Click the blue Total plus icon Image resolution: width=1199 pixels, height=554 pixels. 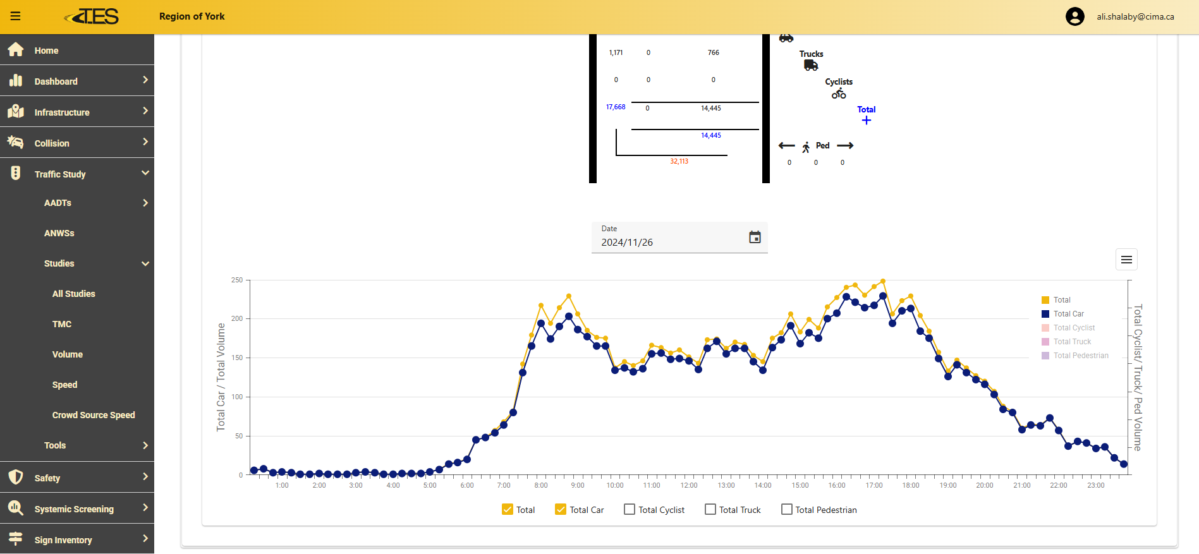(866, 120)
